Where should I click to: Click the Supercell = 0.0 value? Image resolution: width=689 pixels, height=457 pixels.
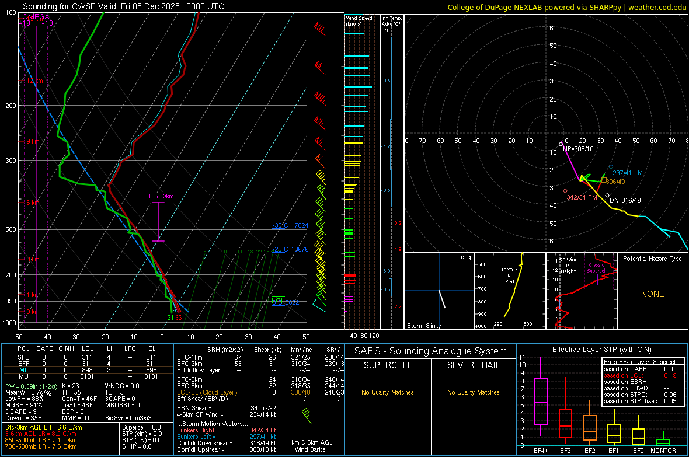click(141, 427)
